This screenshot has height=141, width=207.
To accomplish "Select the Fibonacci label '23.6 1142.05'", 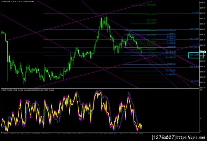I will coord(171,34).
